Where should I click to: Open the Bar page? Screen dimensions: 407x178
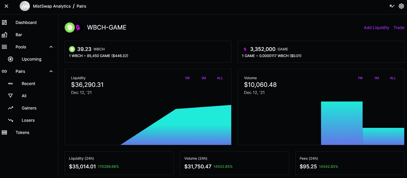pos(19,35)
